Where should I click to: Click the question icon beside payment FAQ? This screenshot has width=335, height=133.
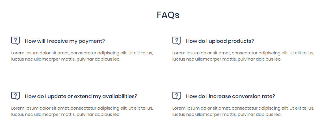click(x=16, y=41)
